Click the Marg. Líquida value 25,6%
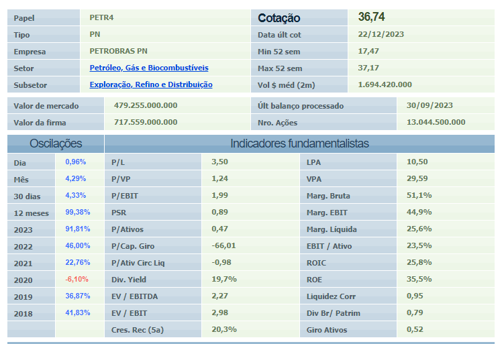Viewport: 500px width, 344px height. pos(419,229)
